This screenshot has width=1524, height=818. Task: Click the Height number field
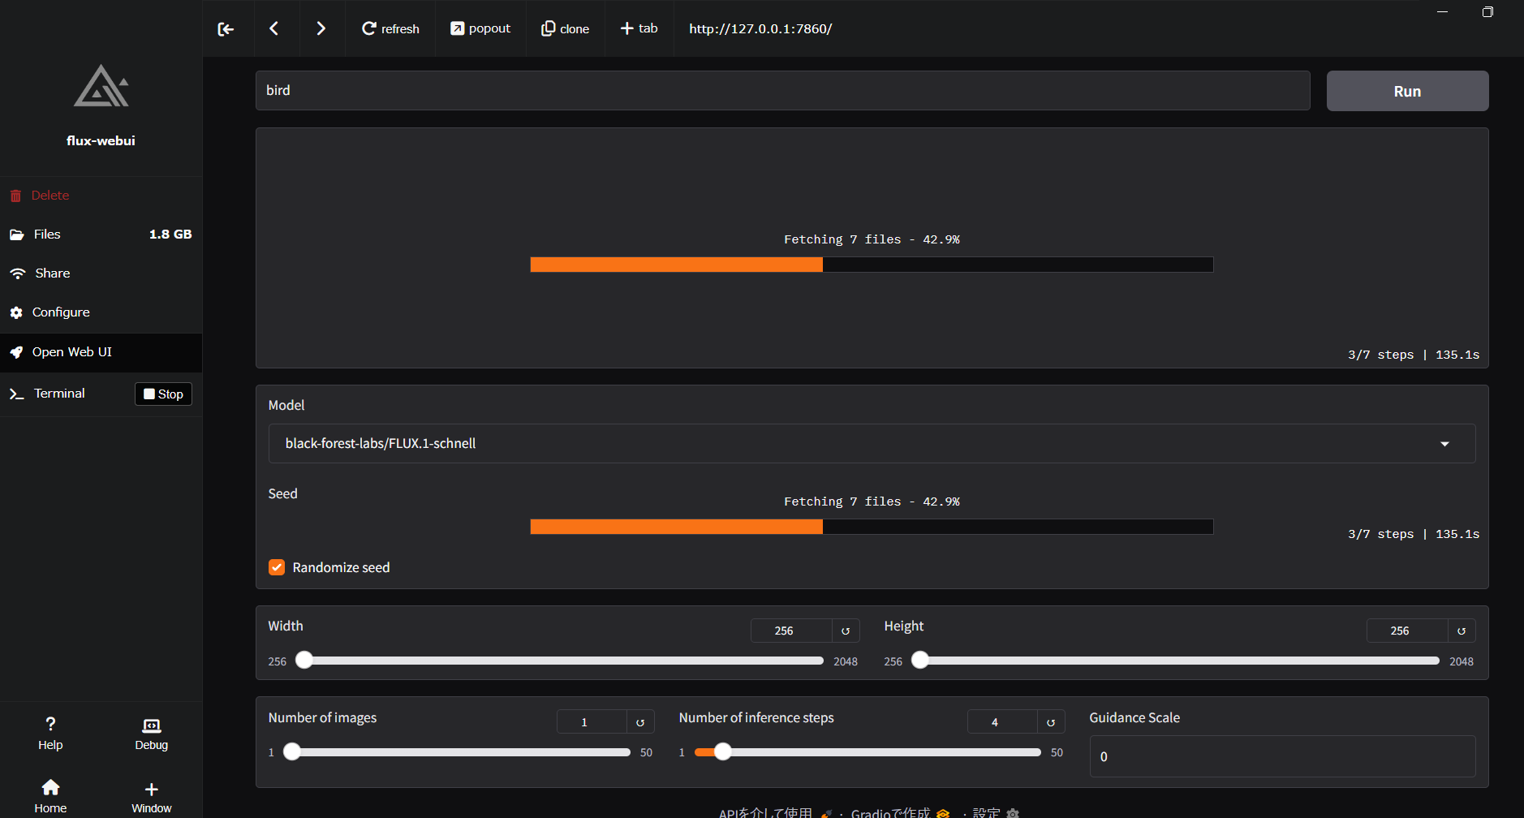[x=1407, y=631]
